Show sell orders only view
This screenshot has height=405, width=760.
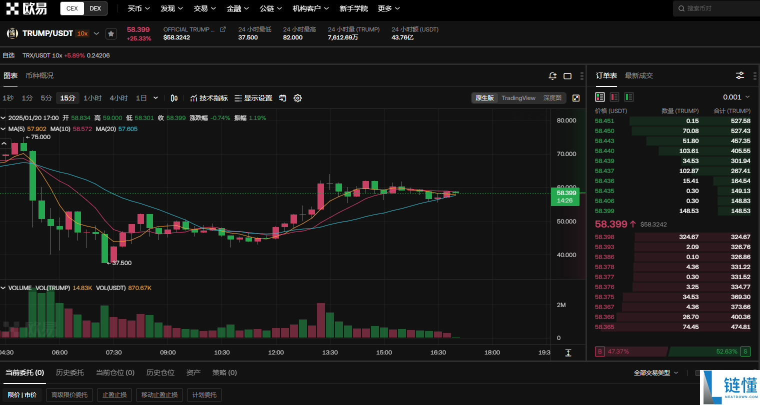(614, 97)
